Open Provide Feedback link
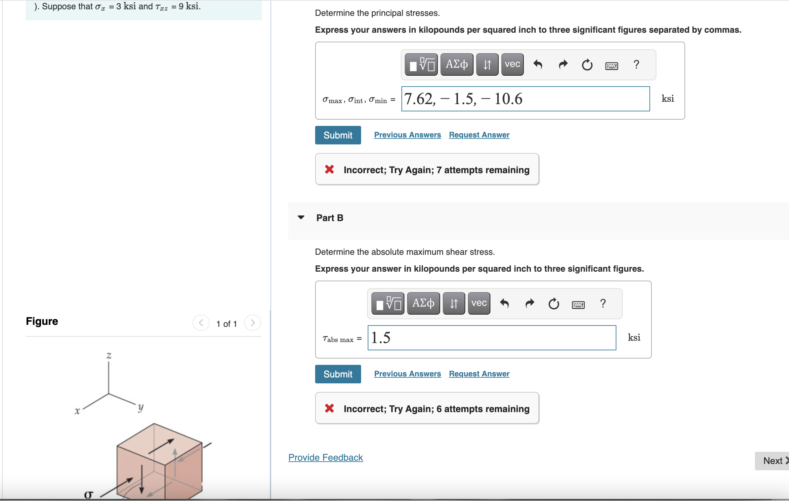 point(325,457)
